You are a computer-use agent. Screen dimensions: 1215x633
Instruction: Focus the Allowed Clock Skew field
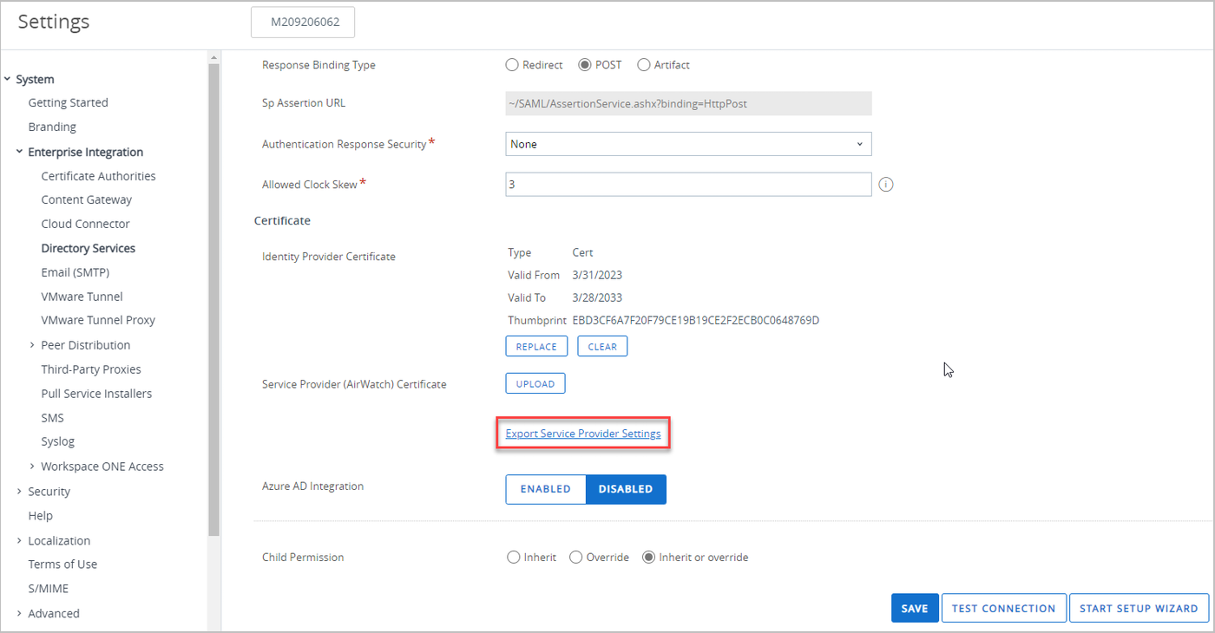pyautogui.click(x=688, y=185)
